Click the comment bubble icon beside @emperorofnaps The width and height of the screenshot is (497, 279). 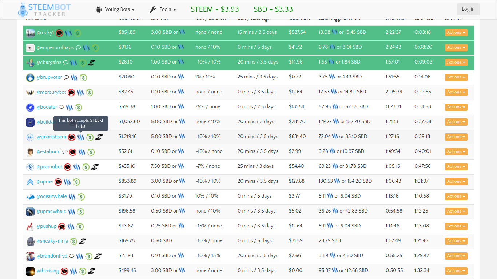click(x=78, y=48)
